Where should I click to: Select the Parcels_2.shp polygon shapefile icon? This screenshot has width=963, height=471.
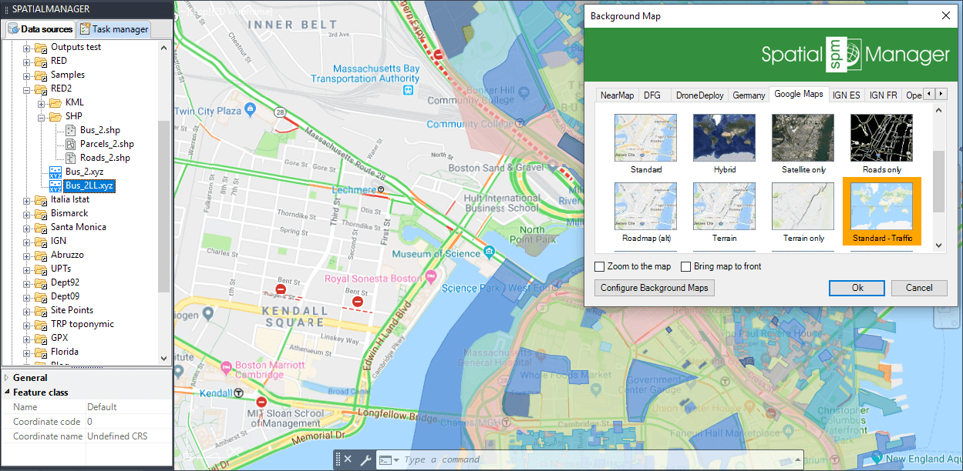tap(70, 144)
